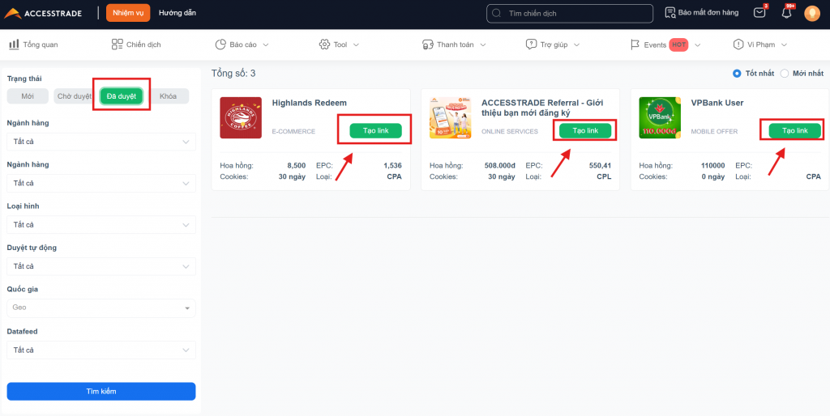This screenshot has height=416, width=830.
Task: Click the 508.000đ commission value
Action: 499,165
